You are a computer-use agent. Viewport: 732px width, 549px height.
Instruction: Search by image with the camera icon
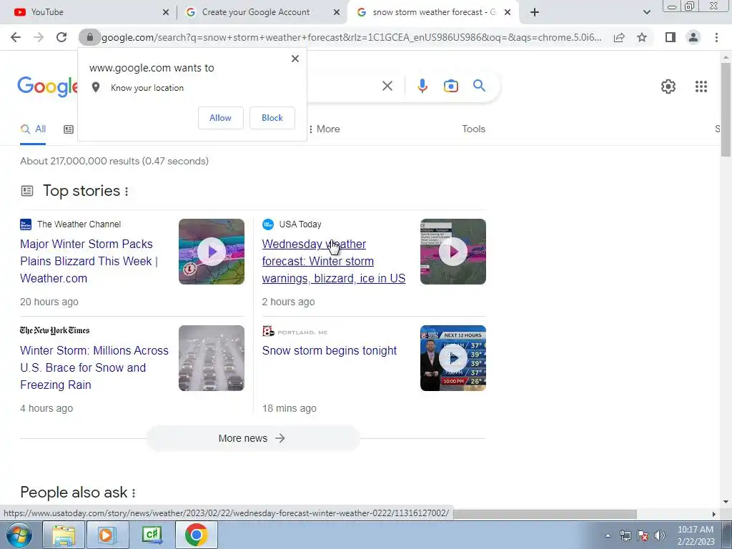(450, 86)
